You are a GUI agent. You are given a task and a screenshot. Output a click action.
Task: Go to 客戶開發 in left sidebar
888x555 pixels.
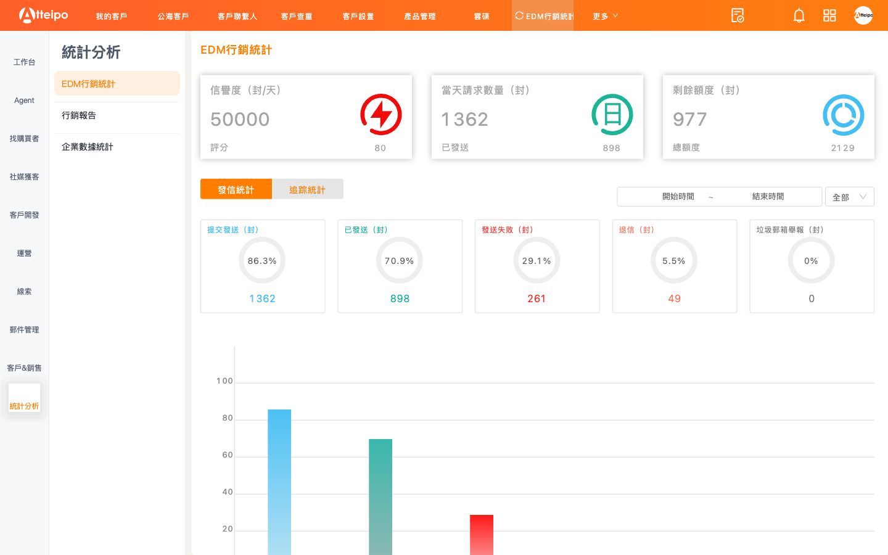(x=25, y=215)
